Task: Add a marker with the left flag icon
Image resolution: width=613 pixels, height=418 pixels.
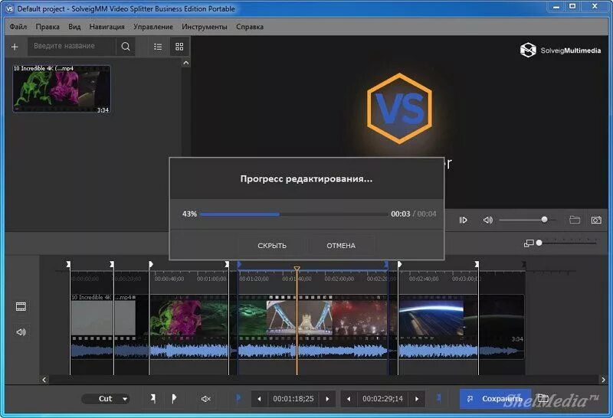Action: click(x=152, y=399)
